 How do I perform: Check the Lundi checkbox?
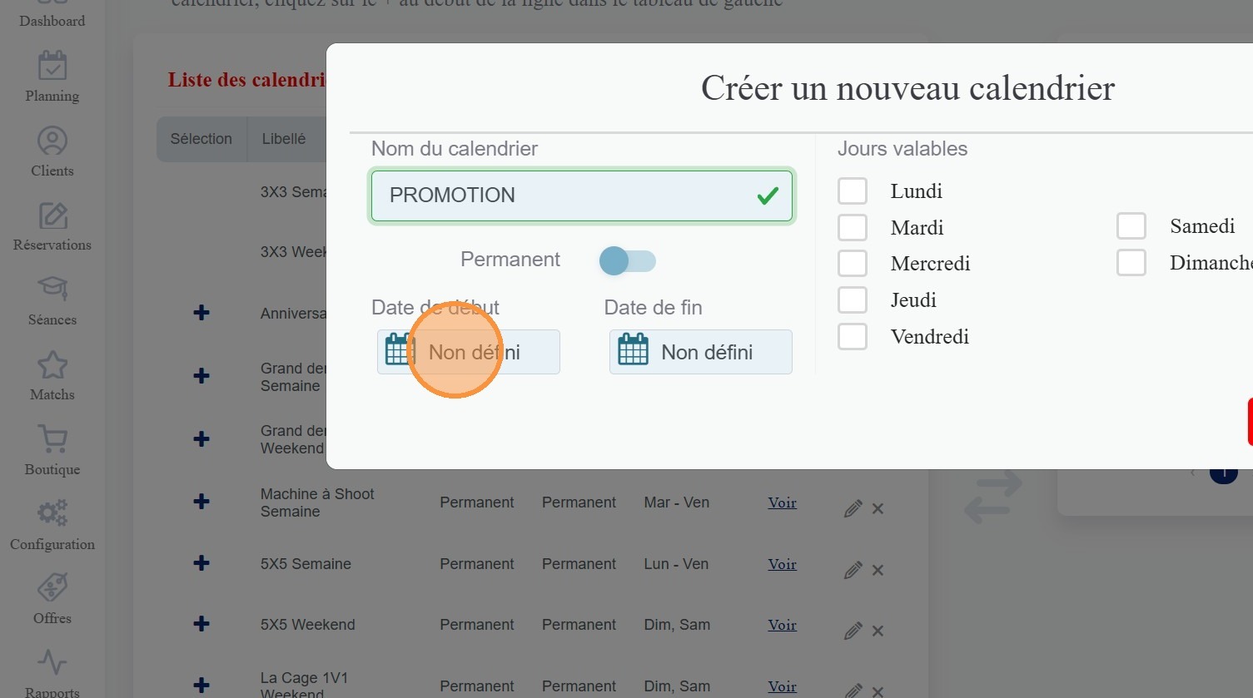click(x=853, y=191)
